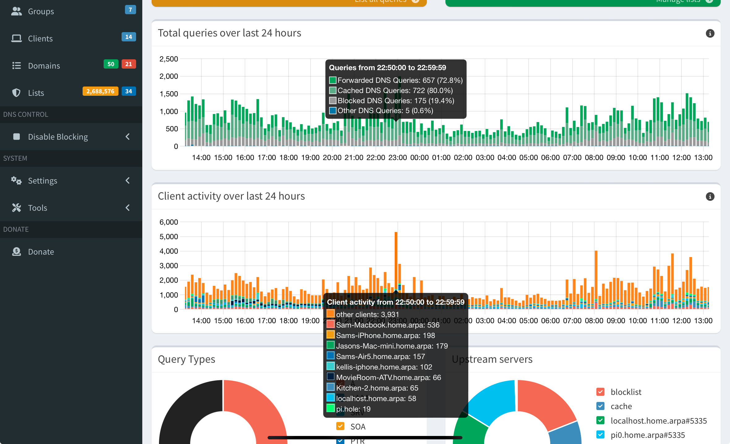Click the blue 14 badge beside Clients

[129, 37]
